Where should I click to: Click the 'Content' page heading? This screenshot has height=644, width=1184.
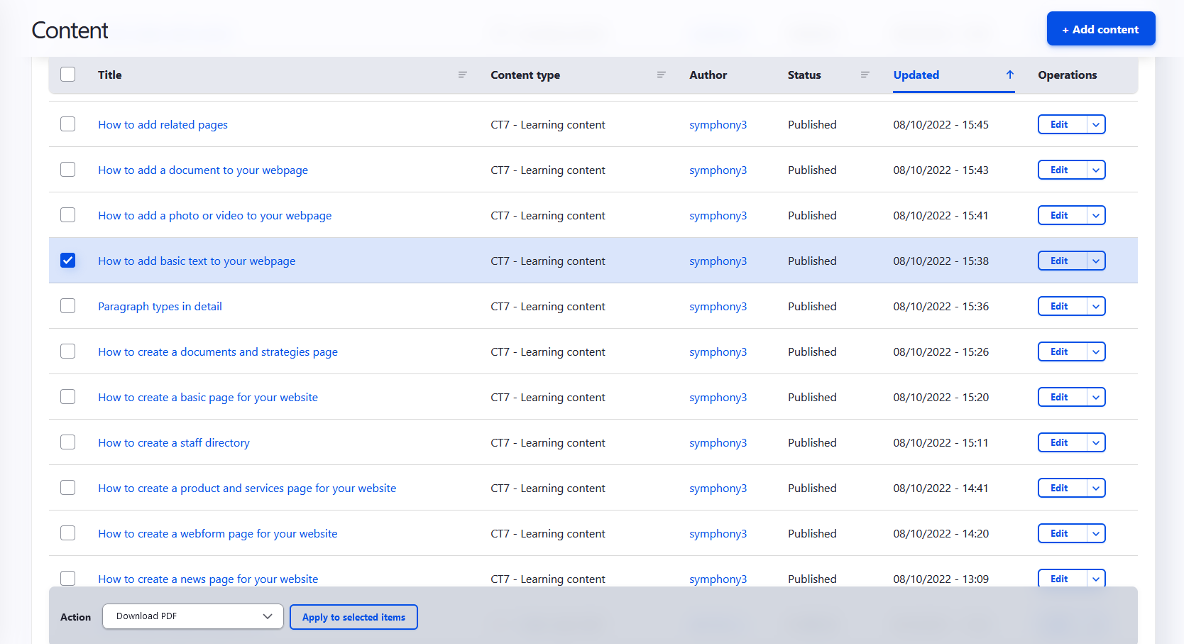point(70,31)
